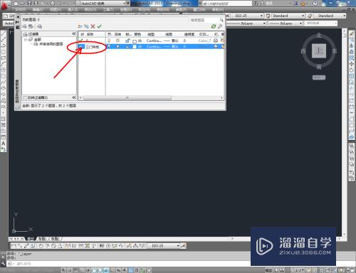
Task: Click the 模型 button in the status bar
Action: click(x=268, y=270)
